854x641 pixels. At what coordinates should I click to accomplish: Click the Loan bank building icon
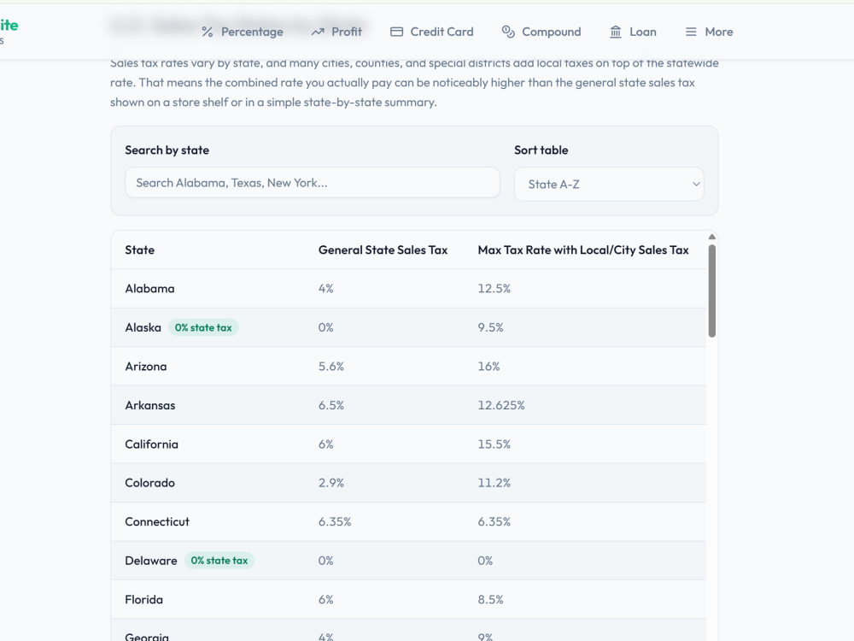pos(616,32)
